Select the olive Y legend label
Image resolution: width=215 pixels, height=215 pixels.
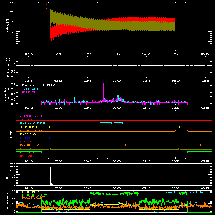(46, 8)
